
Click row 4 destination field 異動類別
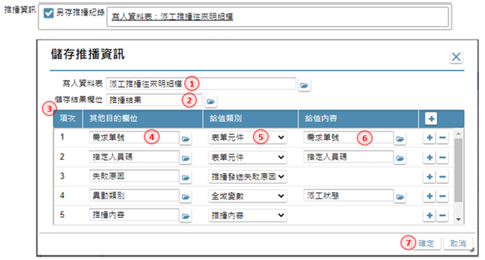134,196
